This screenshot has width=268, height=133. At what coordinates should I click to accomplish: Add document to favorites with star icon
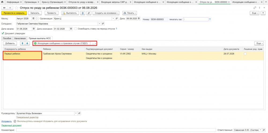(16, 8)
